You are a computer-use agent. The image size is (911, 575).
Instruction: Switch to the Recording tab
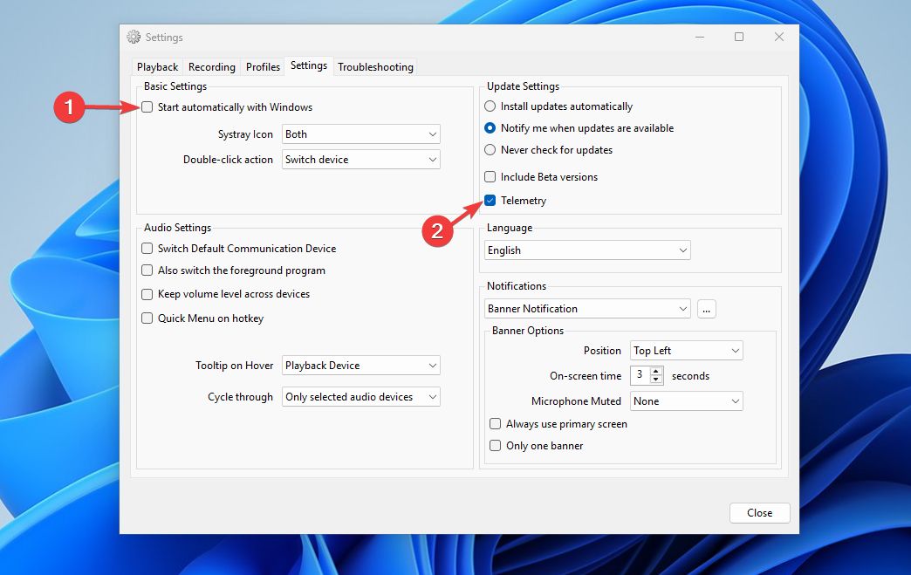tap(211, 66)
